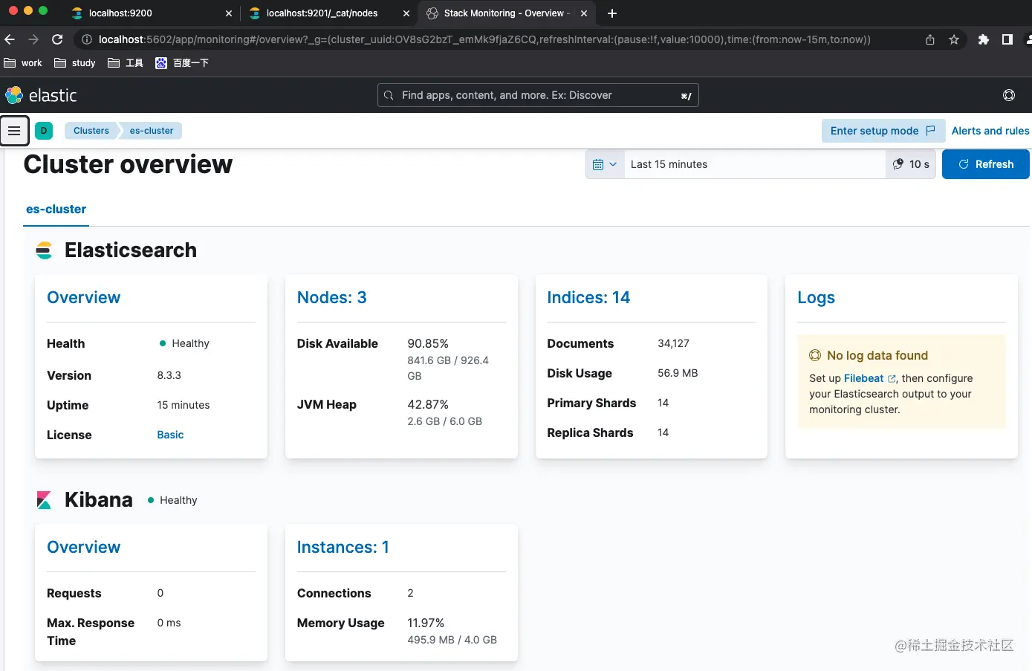Click the Basic license link
Image resolution: width=1032 pixels, height=671 pixels.
(170, 435)
